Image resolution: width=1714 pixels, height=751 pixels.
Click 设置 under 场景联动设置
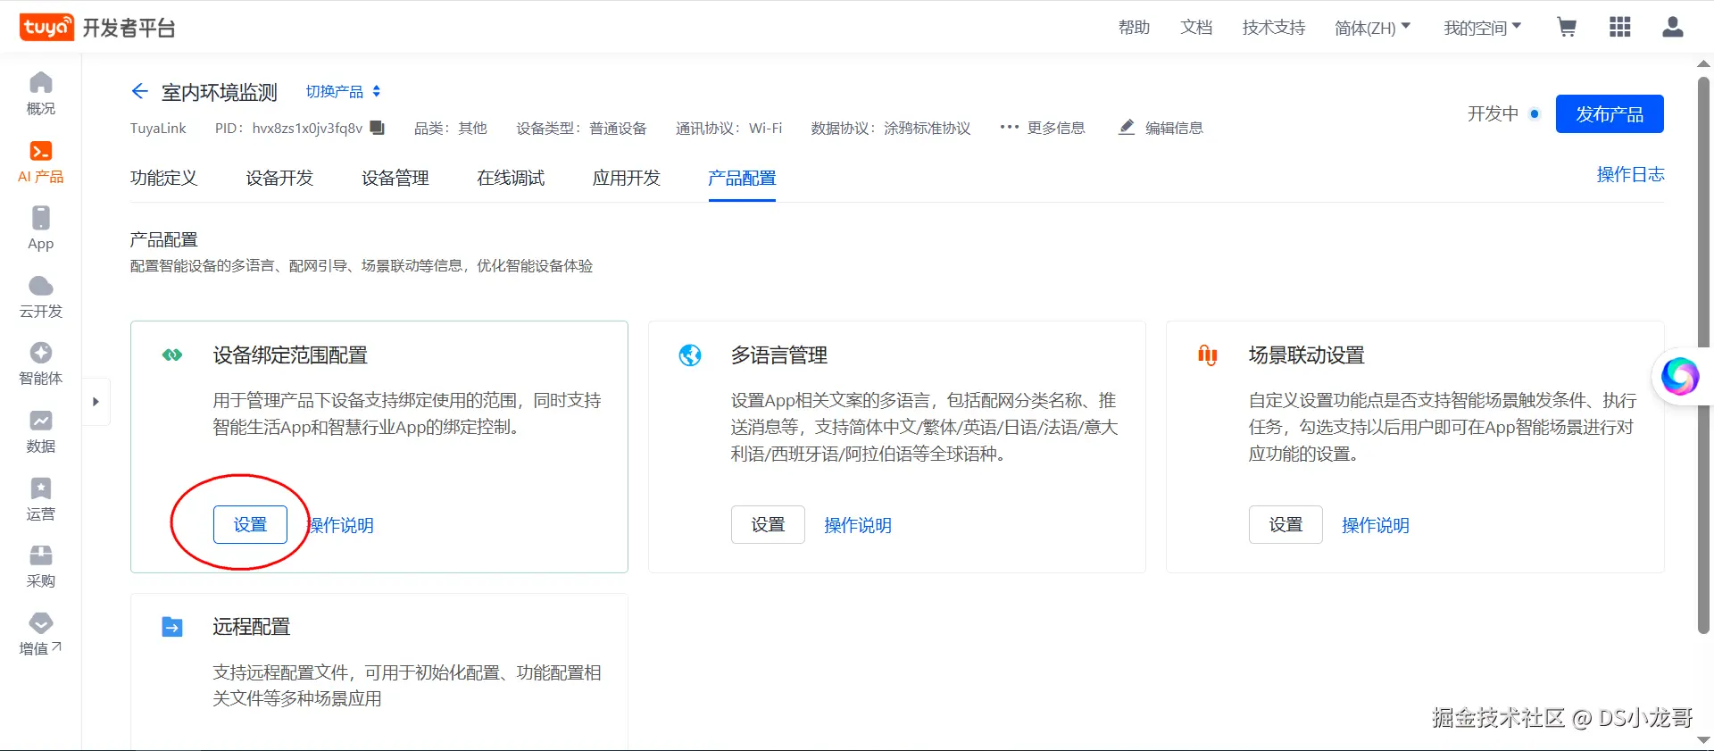pos(1285,525)
